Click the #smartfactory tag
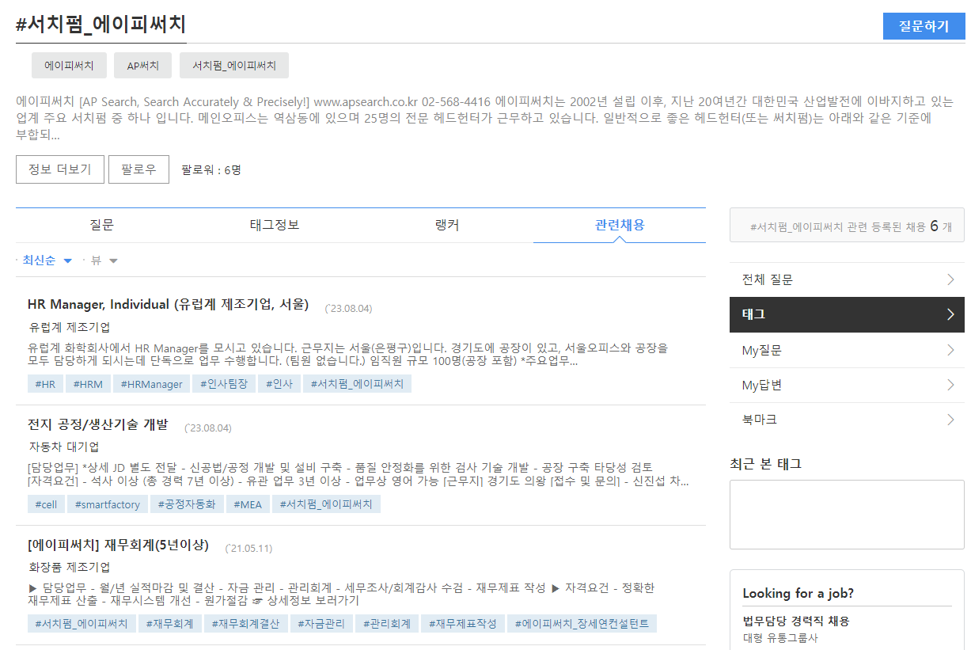This screenshot has width=971, height=650. click(108, 504)
